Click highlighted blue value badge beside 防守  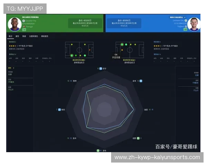coord(101,68)
